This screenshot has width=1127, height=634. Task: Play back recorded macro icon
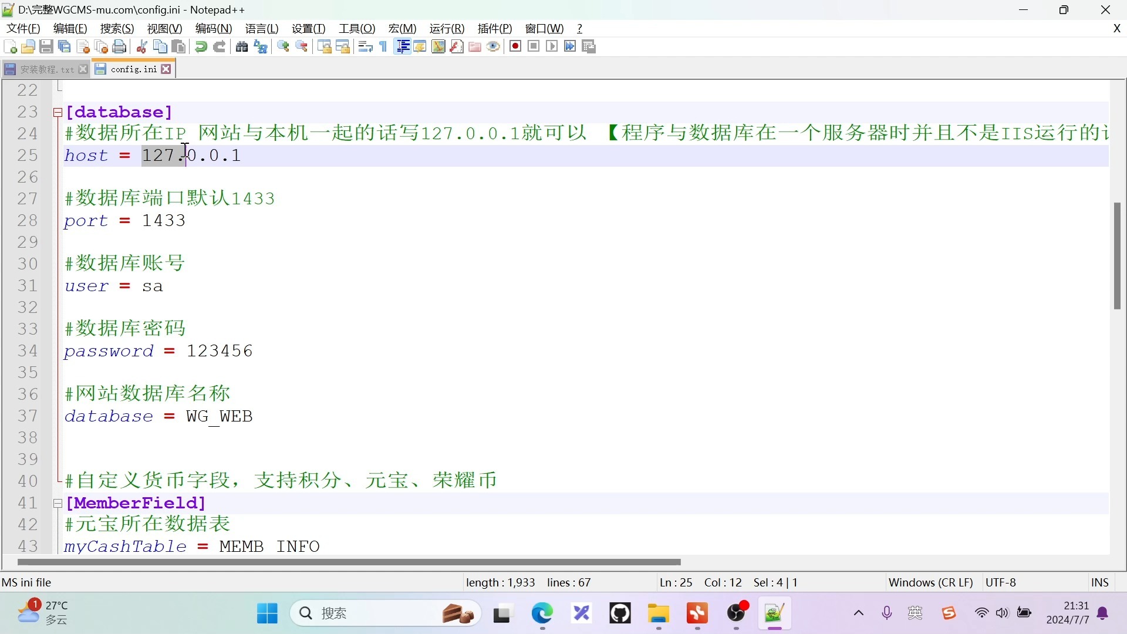[552, 46]
